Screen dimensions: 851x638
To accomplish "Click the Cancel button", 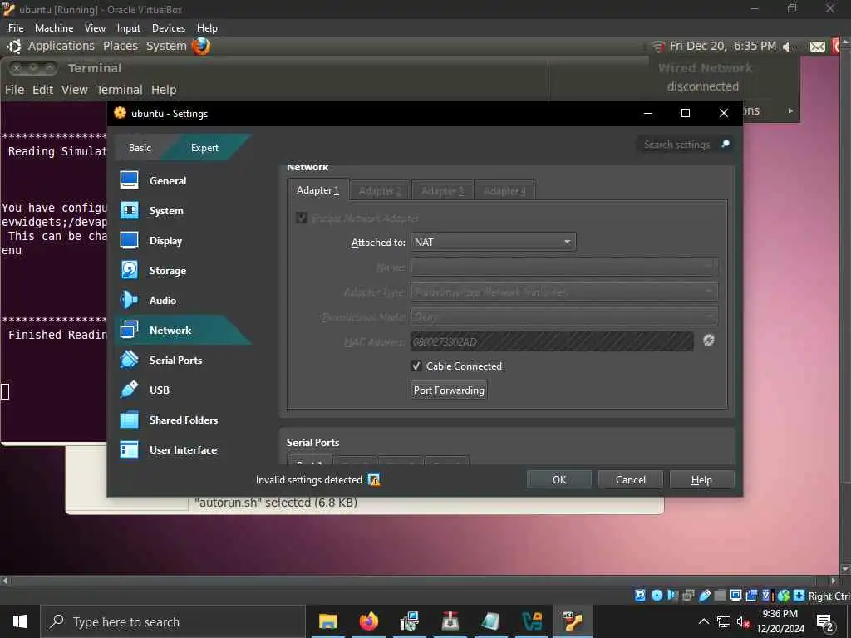I will [631, 479].
